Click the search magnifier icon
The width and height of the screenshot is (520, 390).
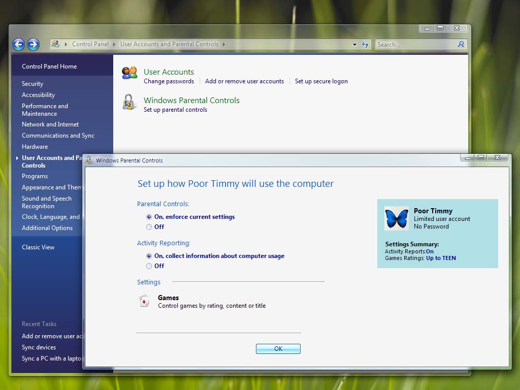pos(461,44)
